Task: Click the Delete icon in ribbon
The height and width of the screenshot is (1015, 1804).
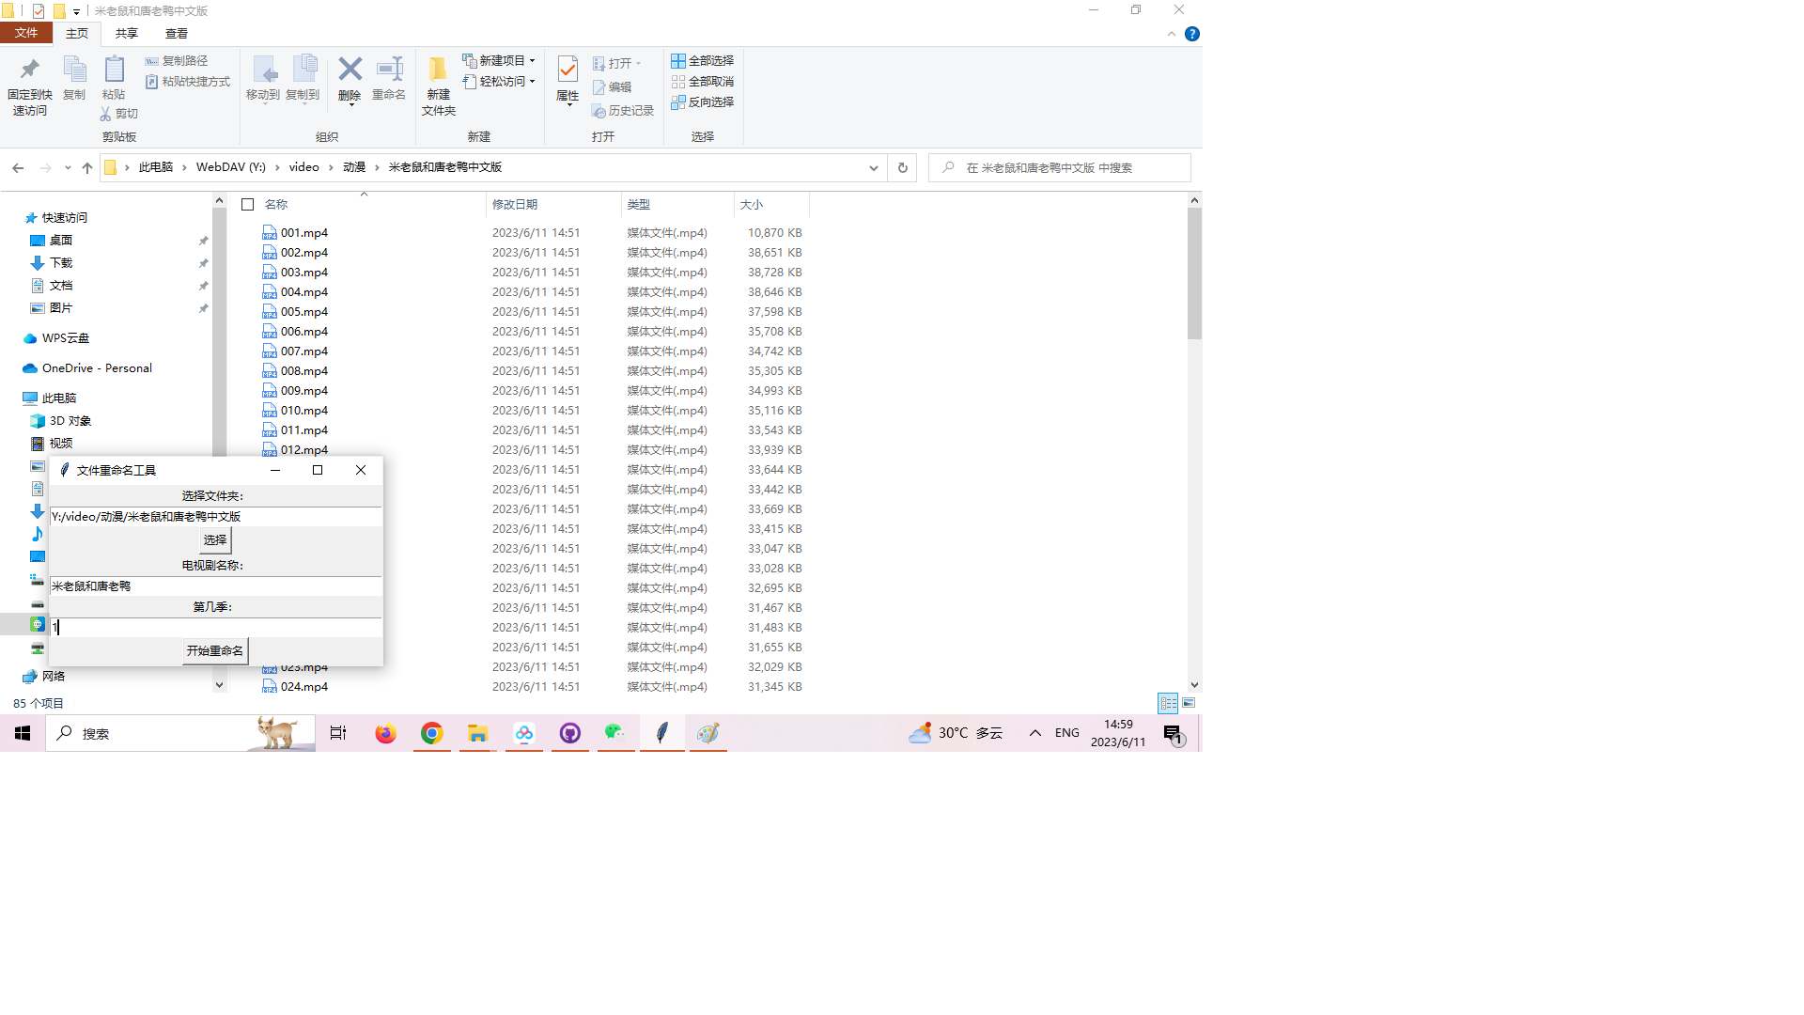Action: (x=350, y=70)
